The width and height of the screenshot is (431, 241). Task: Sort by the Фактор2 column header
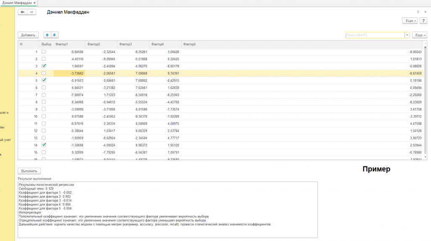(x=101, y=44)
